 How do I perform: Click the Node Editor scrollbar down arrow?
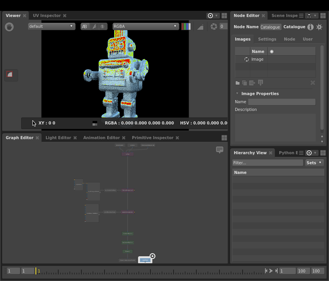(322, 141)
